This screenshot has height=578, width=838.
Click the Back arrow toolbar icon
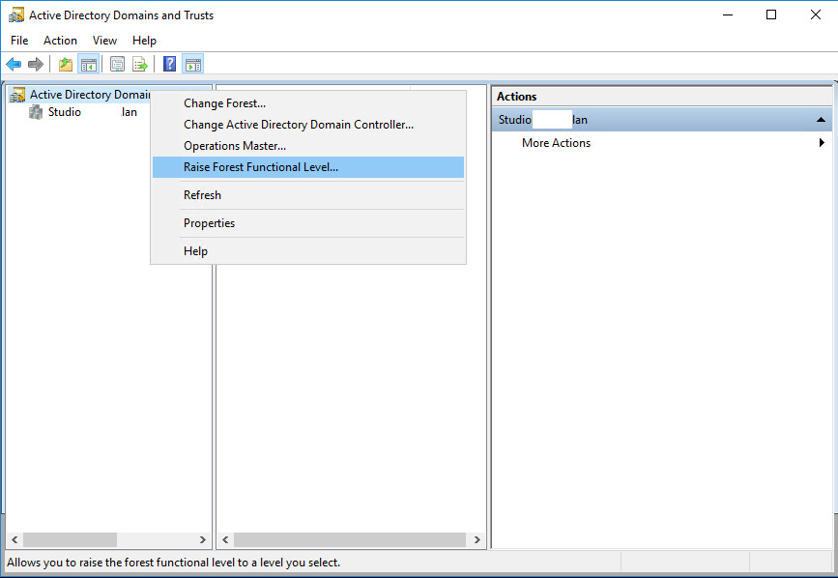pyautogui.click(x=14, y=65)
